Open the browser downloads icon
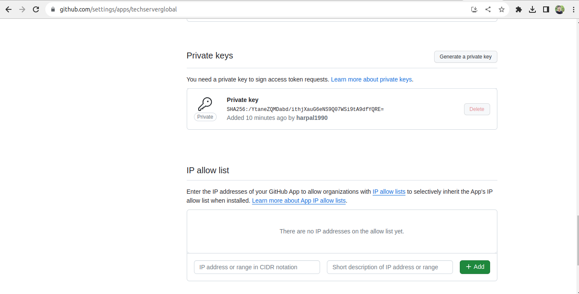This screenshot has width=579, height=294. pyautogui.click(x=532, y=9)
